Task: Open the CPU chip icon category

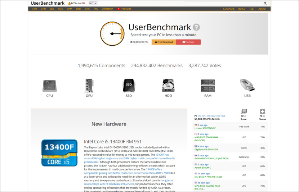Action: coord(50,86)
